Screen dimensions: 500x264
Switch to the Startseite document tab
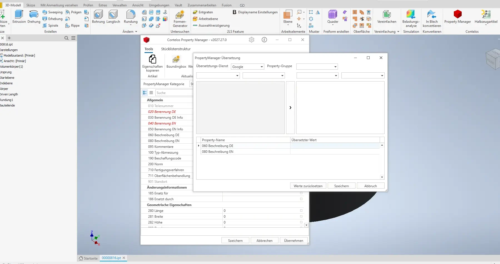pyautogui.click(x=88, y=258)
